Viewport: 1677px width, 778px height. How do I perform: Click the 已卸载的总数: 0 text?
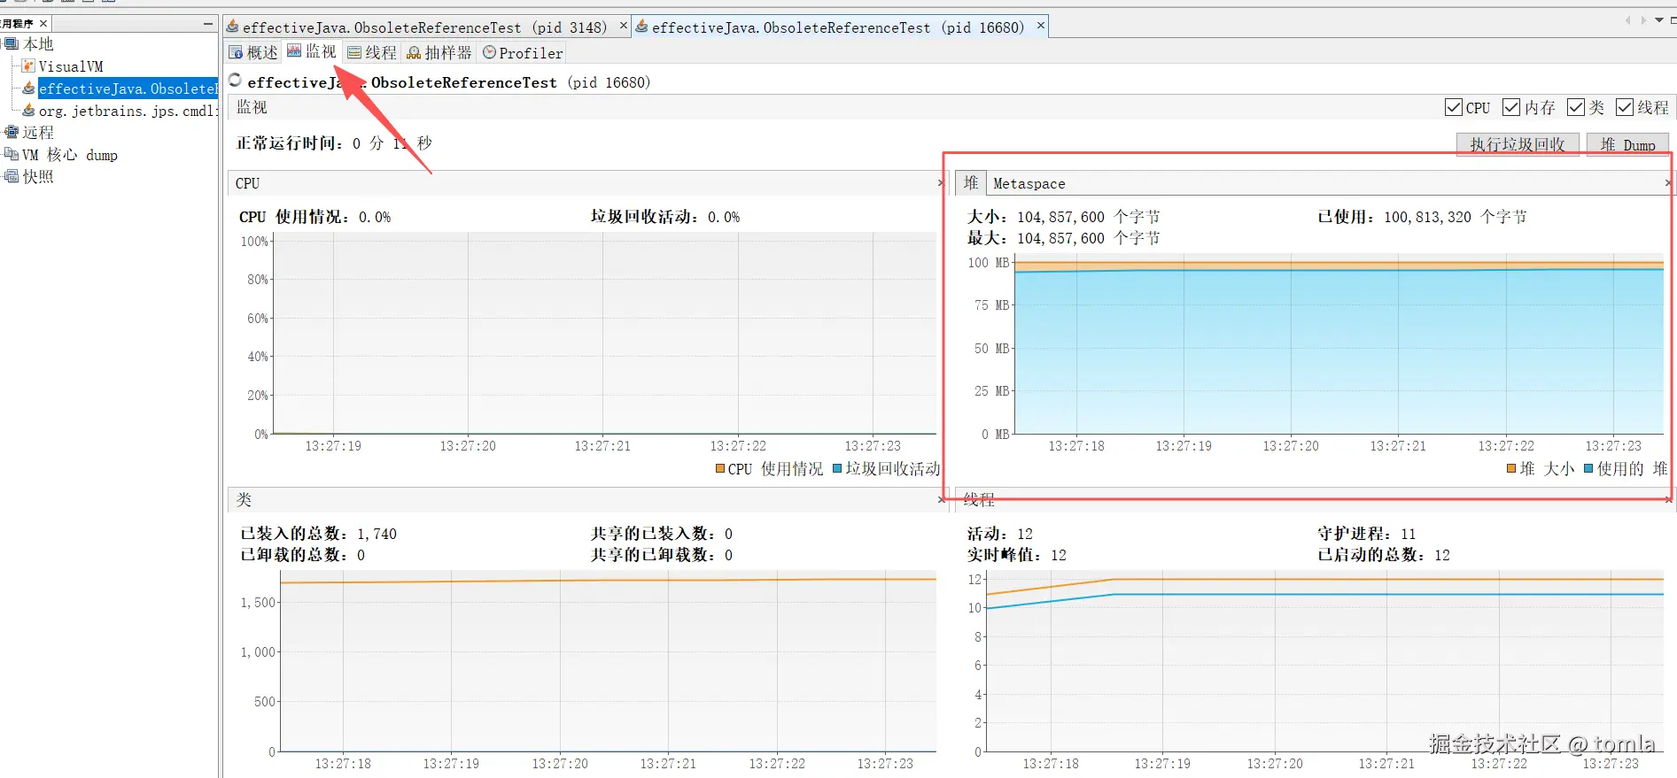302,555
